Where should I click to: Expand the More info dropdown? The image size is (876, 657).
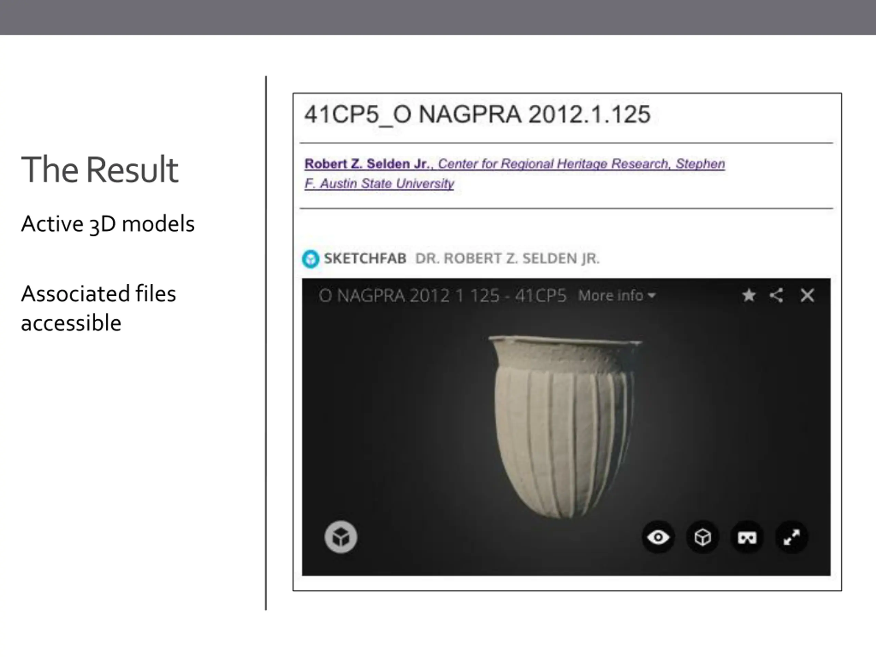[617, 295]
